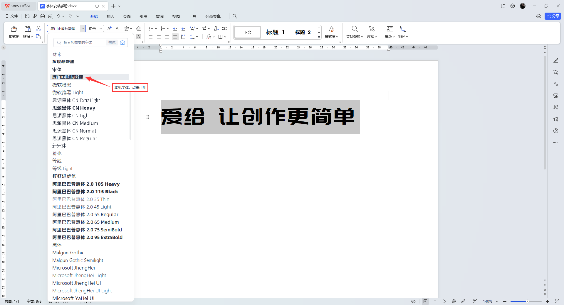Switch to the 引用 tab
The height and width of the screenshot is (305, 564).
coord(143,16)
